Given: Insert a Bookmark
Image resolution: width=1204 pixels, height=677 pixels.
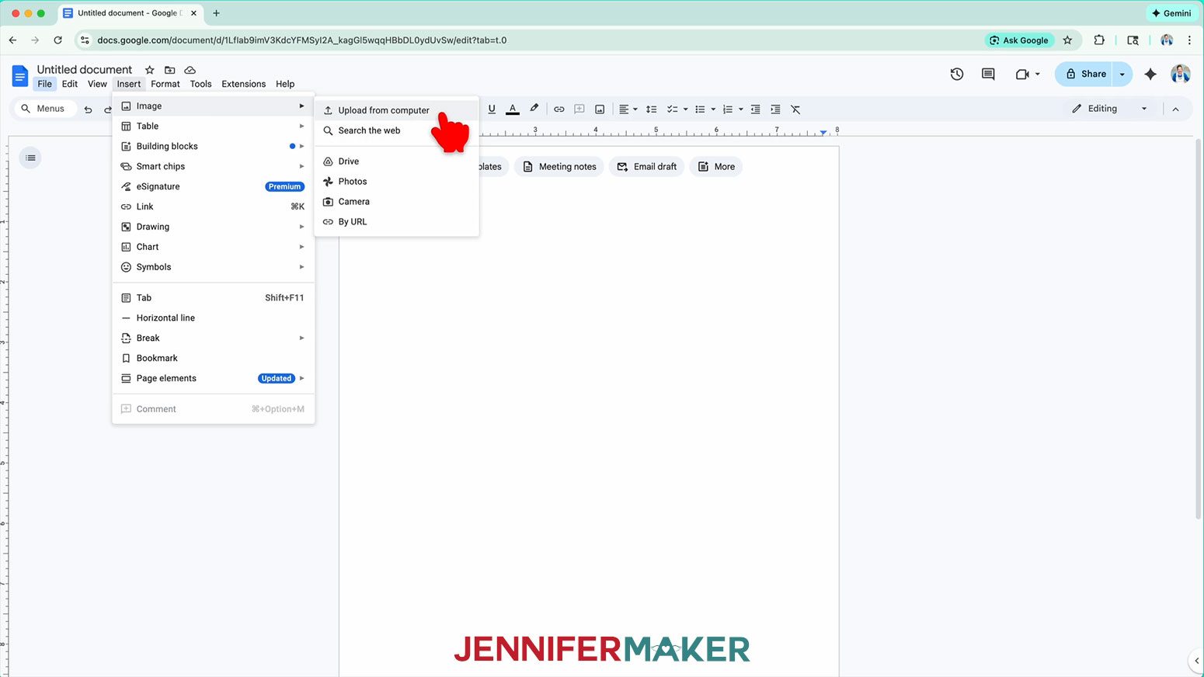Looking at the screenshot, I should pyautogui.click(x=214, y=359).
